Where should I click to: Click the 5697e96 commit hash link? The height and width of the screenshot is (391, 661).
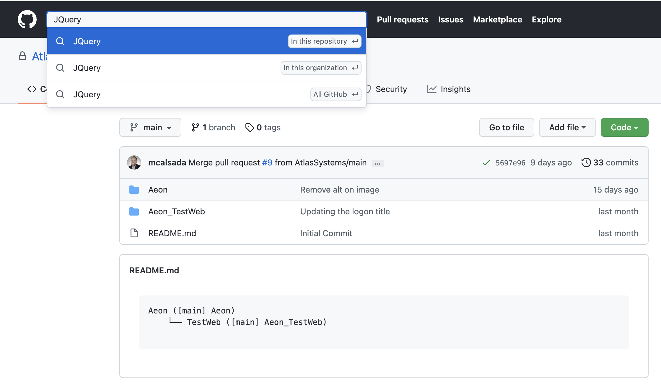coord(510,162)
